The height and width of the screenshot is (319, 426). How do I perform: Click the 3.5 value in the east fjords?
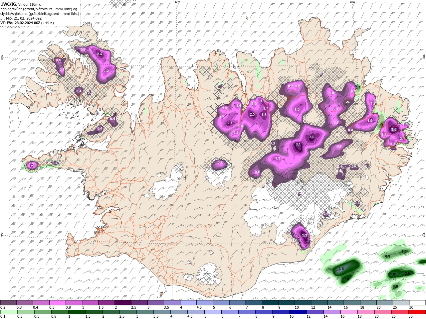(394, 129)
